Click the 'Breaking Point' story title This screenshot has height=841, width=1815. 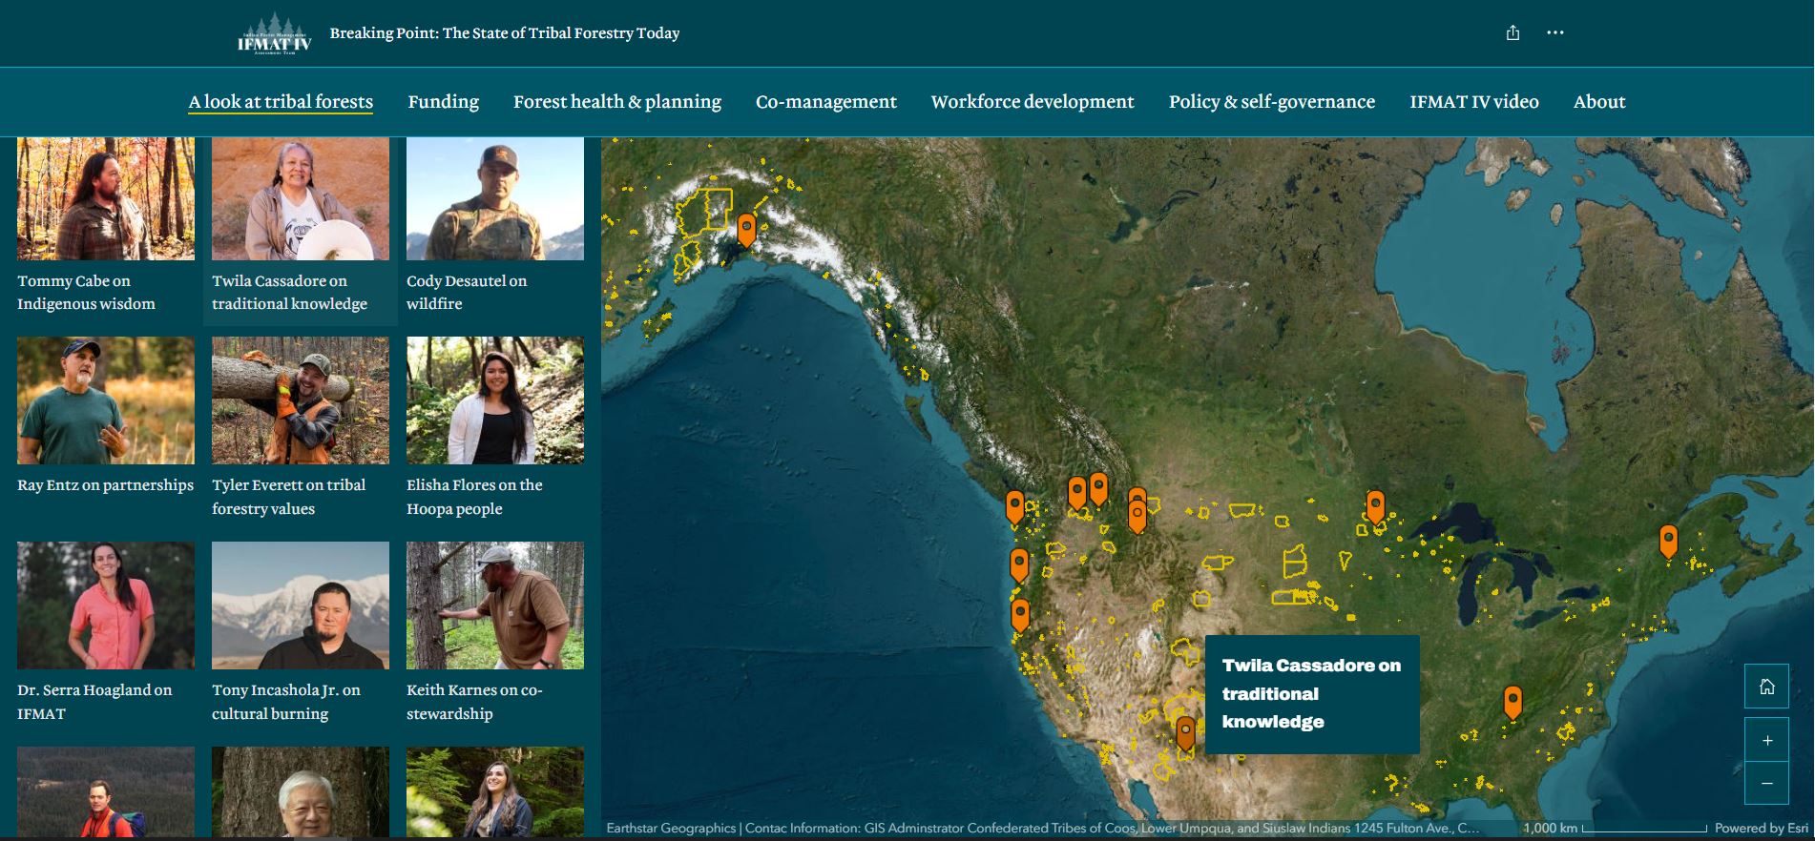coord(505,33)
